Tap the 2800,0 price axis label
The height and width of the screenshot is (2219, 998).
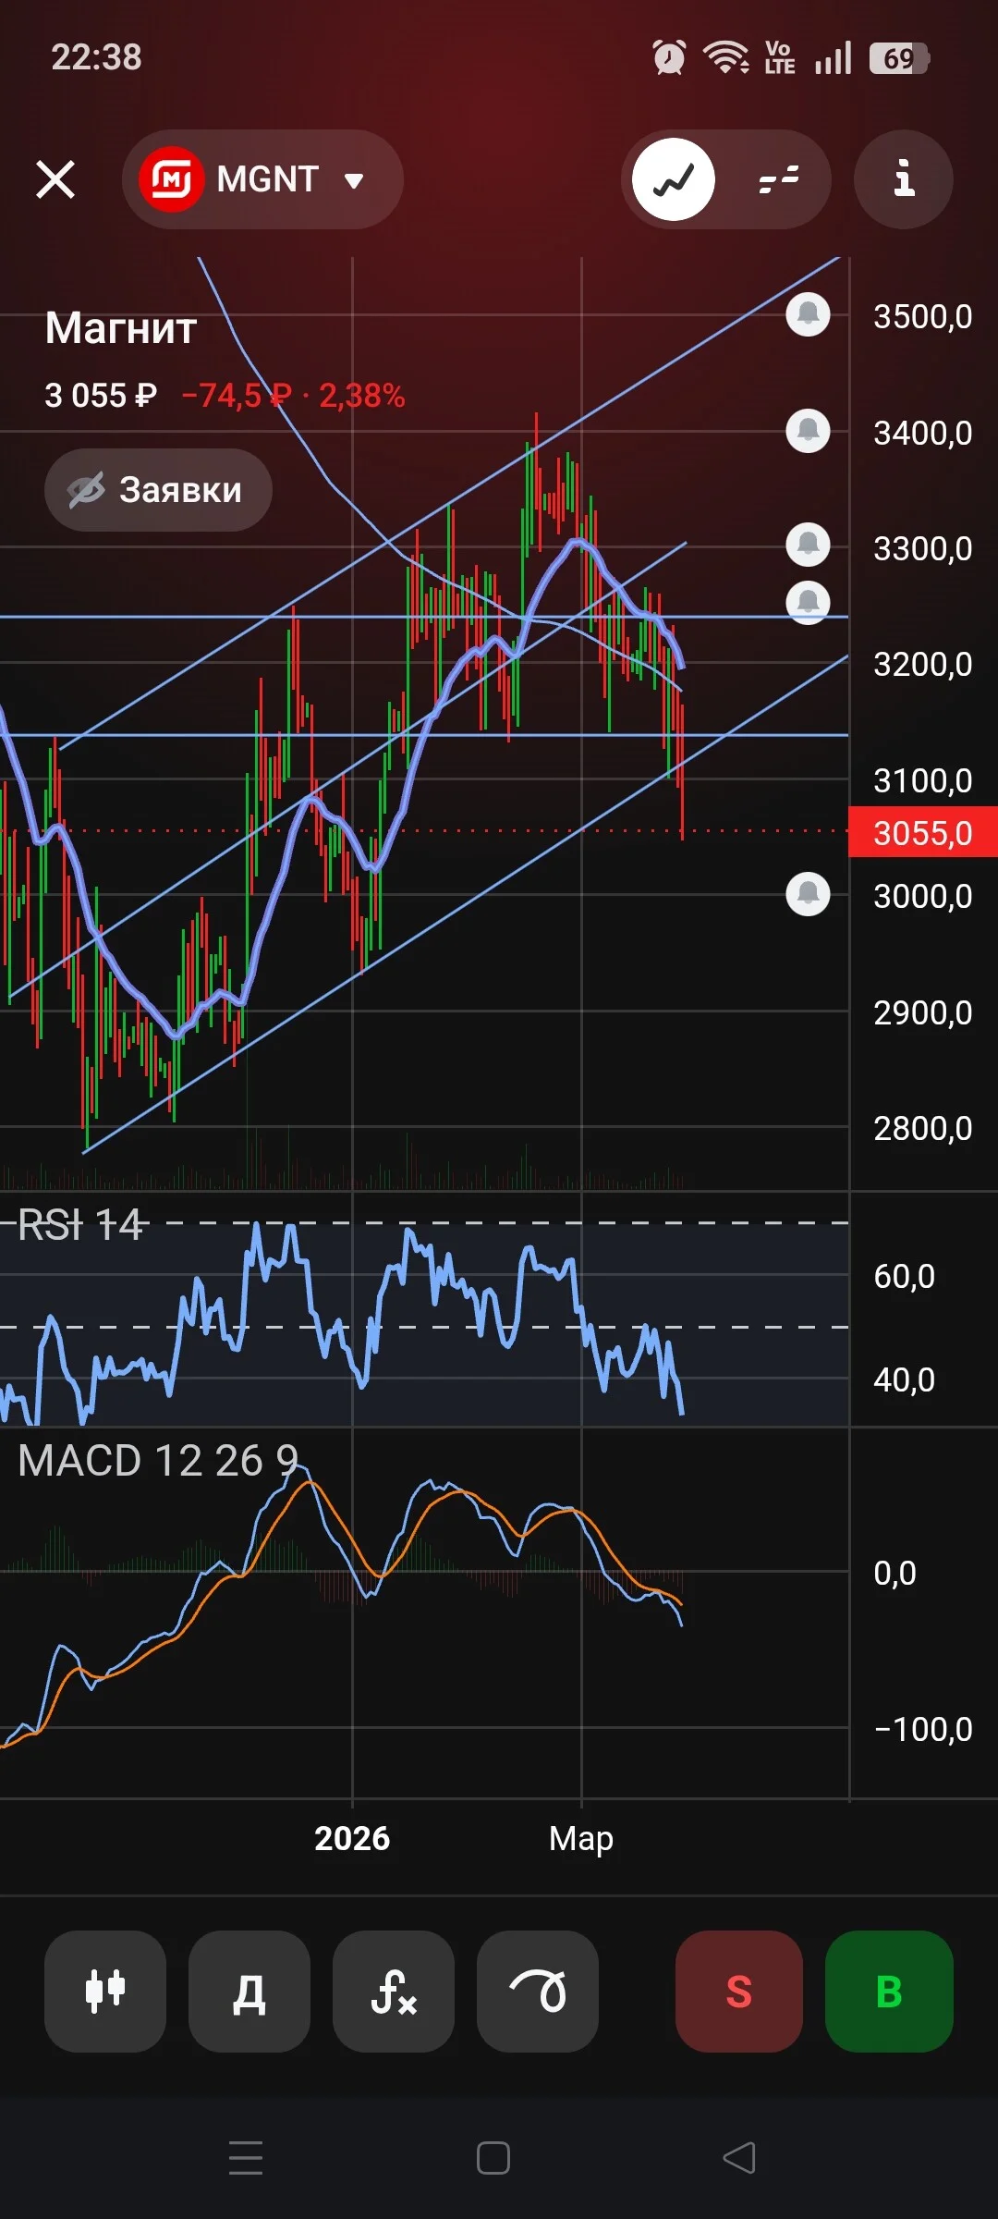tap(923, 1129)
